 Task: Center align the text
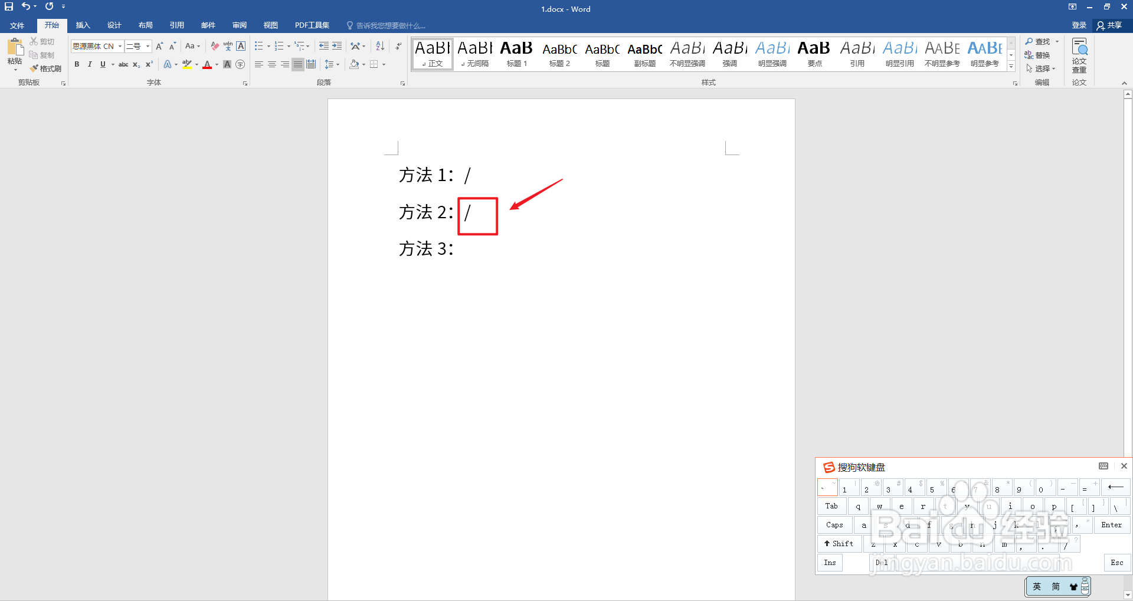point(272,64)
